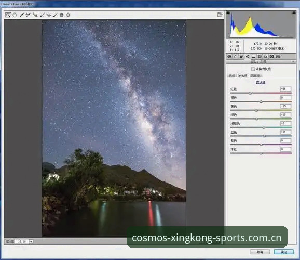This screenshot has width=300, height=260.
Task: Click the 洋红 saturation slider handle
Action: (x=261, y=153)
